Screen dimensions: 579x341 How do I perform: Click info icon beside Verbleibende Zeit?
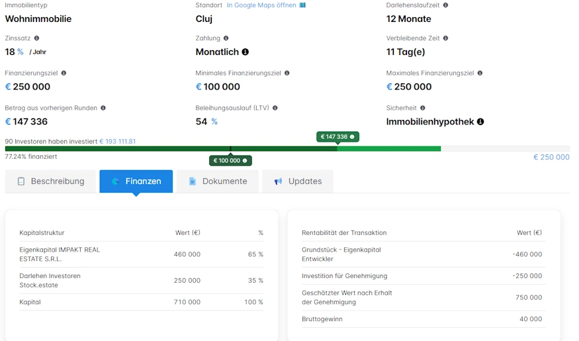click(445, 38)
